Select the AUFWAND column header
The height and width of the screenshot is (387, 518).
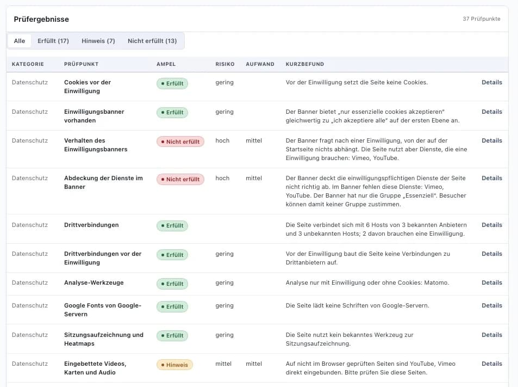point(260,64)
